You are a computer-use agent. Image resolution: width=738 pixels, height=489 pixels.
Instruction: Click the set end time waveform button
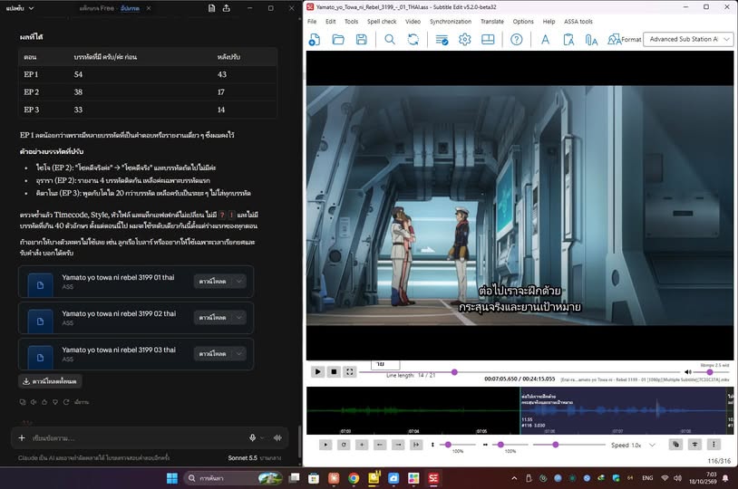coord(398,445)
